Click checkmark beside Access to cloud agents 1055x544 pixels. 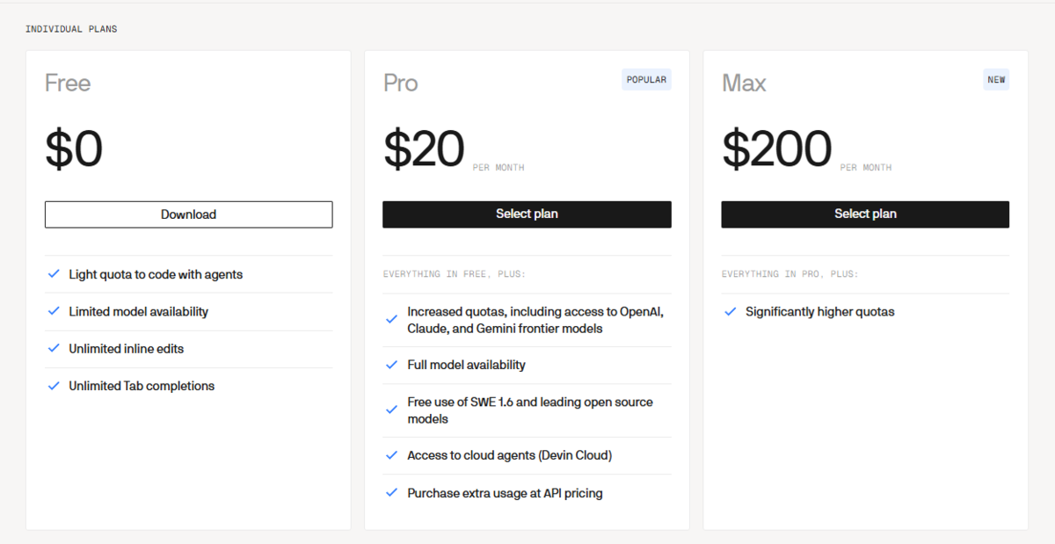[x=392, y=455]
